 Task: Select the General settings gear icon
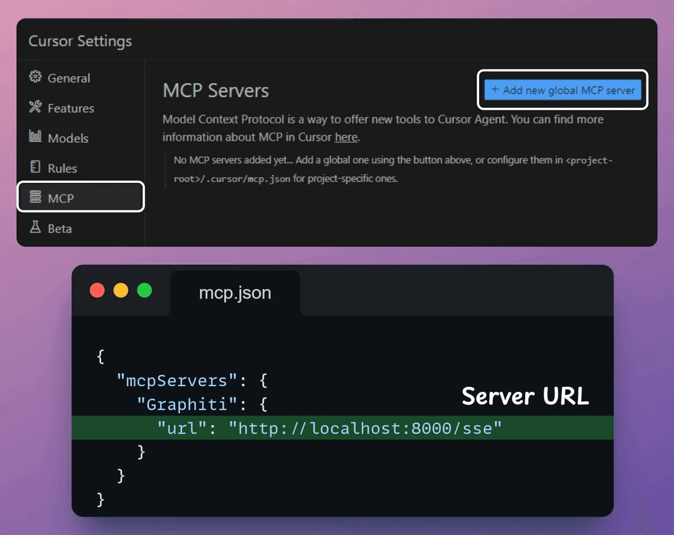tap(35, 78)
